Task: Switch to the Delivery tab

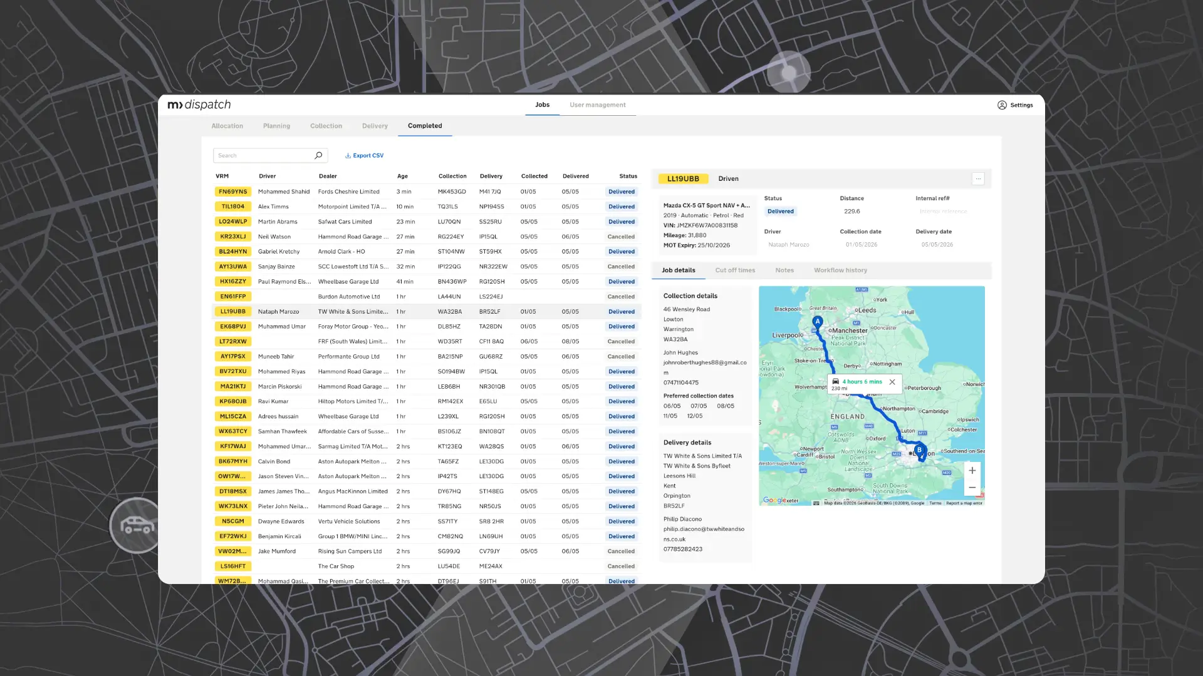Action: tap(375, 126)
